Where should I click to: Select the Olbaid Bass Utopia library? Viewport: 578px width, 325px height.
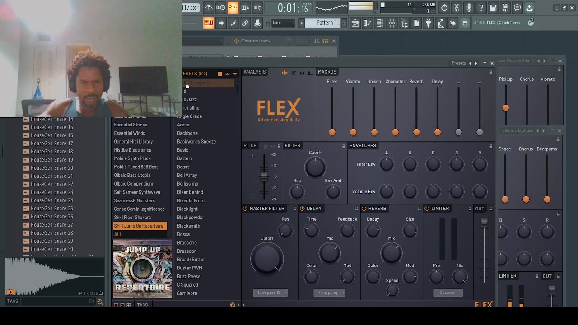point(132,175)
